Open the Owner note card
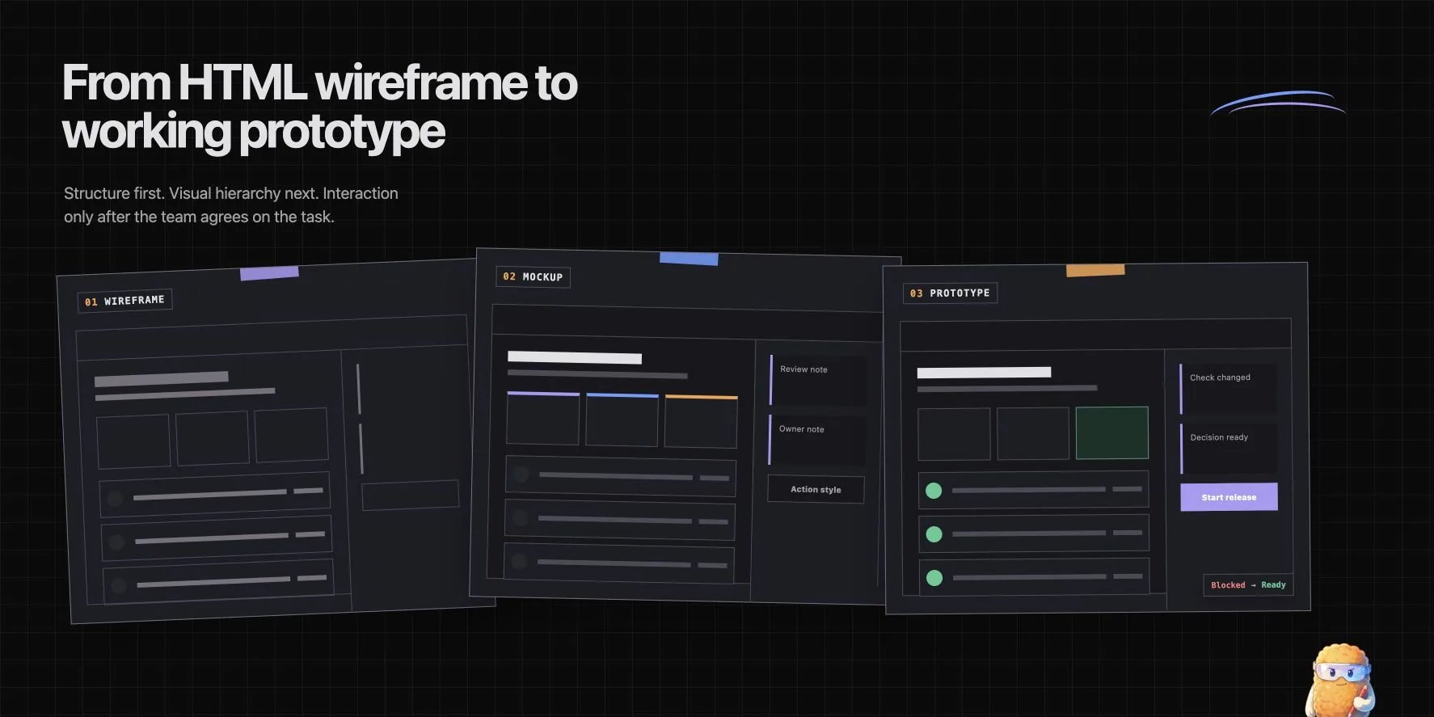 (x=816, y=440)
